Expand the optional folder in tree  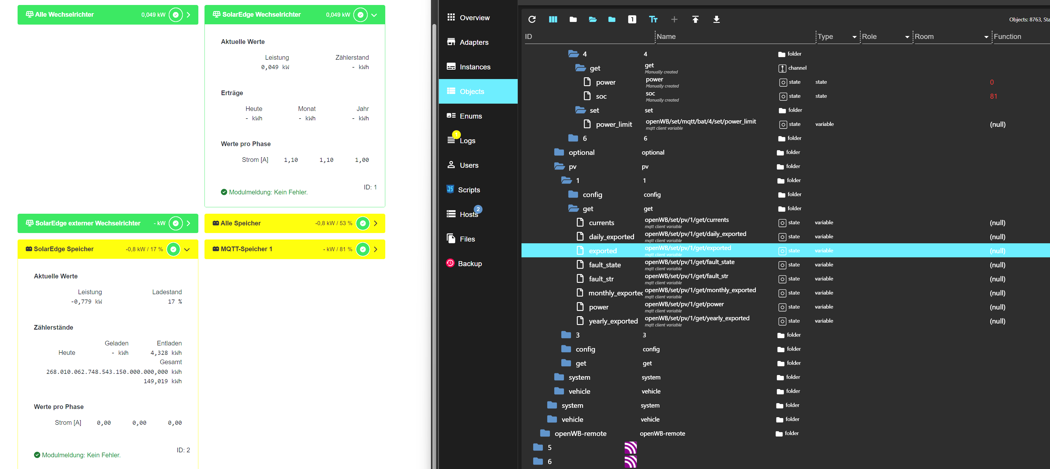tap(559, 153)
